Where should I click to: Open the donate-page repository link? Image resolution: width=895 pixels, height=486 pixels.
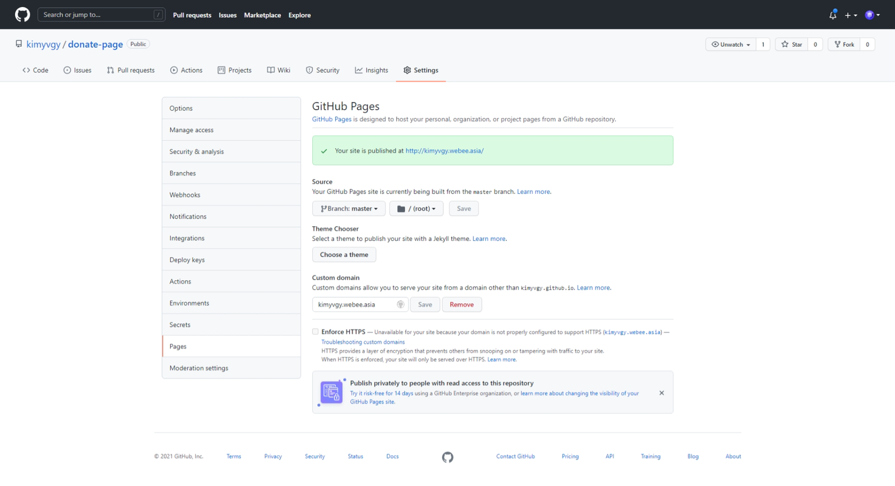pyautogui.click(x=95, y=44)
